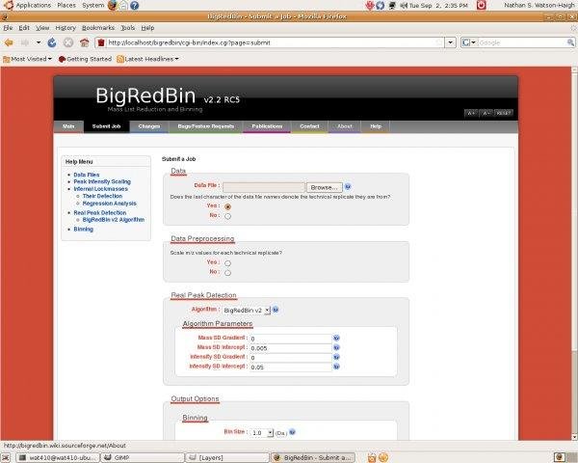The image size is (578, 463).
Task: Click help icon for Mass SD Gradient
Action: [336, 338]
